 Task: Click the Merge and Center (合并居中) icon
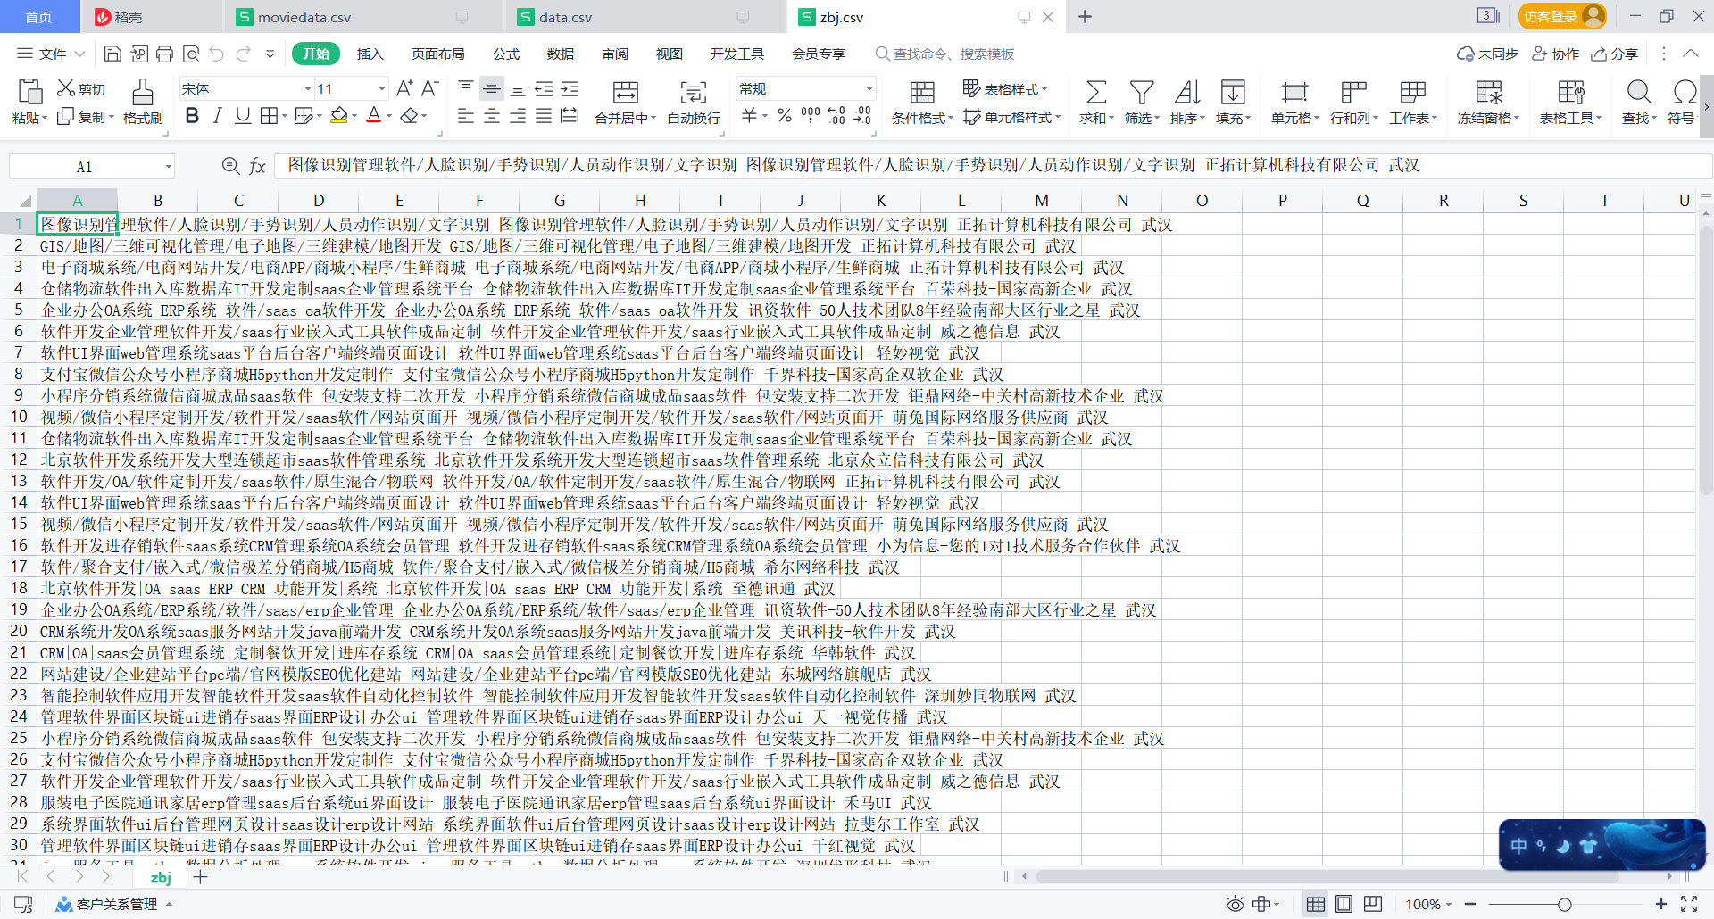[626, 91]
